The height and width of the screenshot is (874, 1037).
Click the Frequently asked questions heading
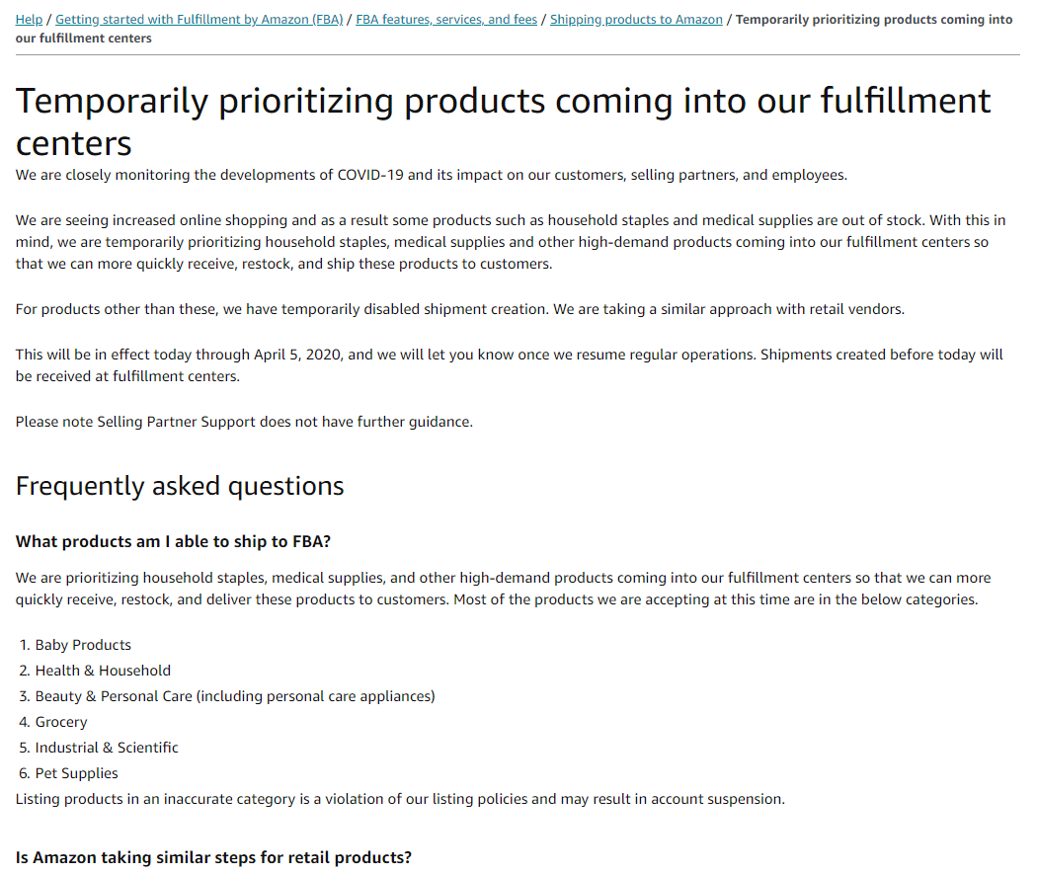pos(180,486)
